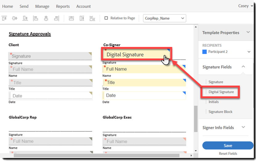
Task: Click the align horizontal centers icon
Action: tap(46, 18)
